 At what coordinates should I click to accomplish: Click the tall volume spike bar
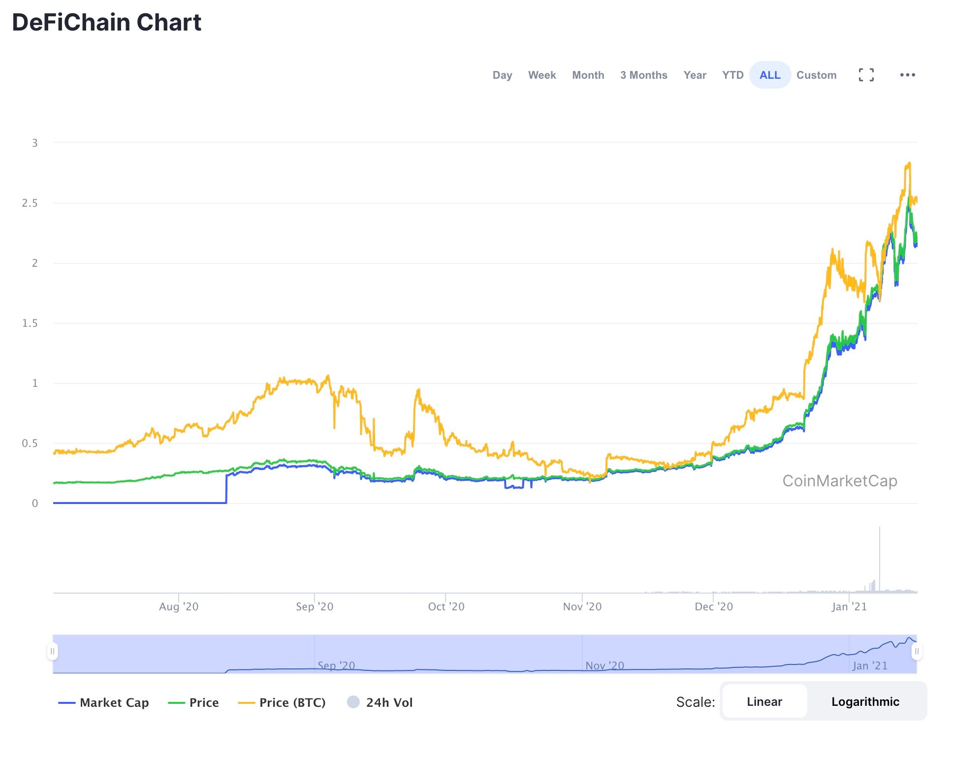tap(880, 560)
